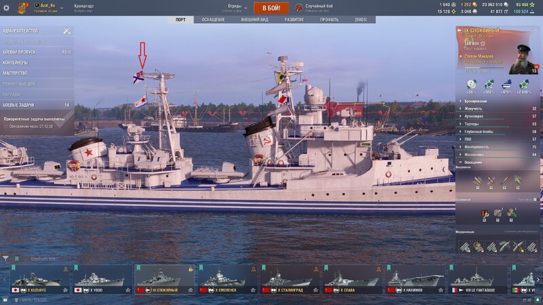
Task: Select the VIII Le Fantasque ship card
Action: pos(479,279)
